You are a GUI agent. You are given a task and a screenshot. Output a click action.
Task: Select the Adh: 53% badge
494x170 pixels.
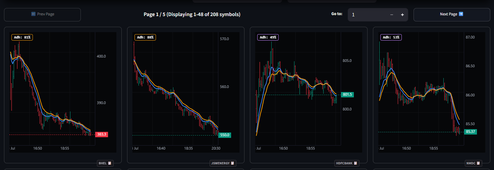pyautogui.click(x=391, y=37)
